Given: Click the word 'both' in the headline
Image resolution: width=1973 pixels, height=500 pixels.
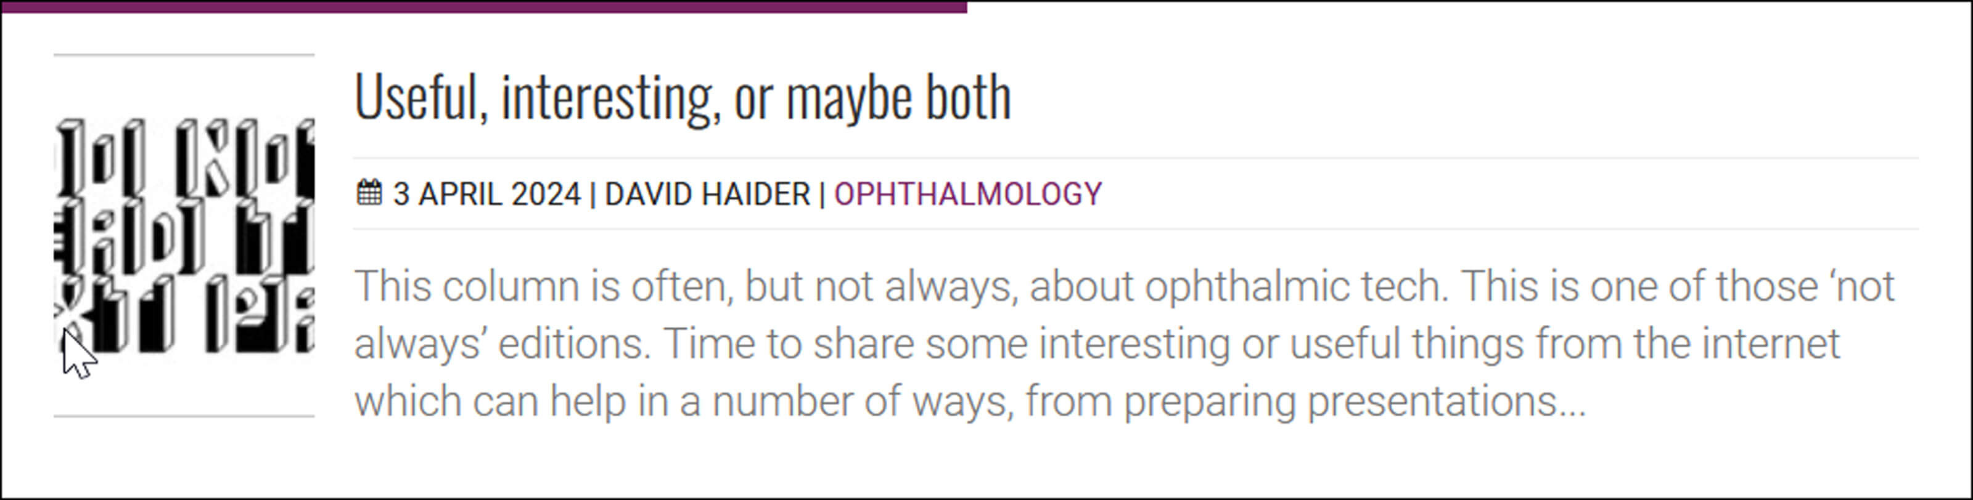Looking at the screenshot, I should [968, 97].
